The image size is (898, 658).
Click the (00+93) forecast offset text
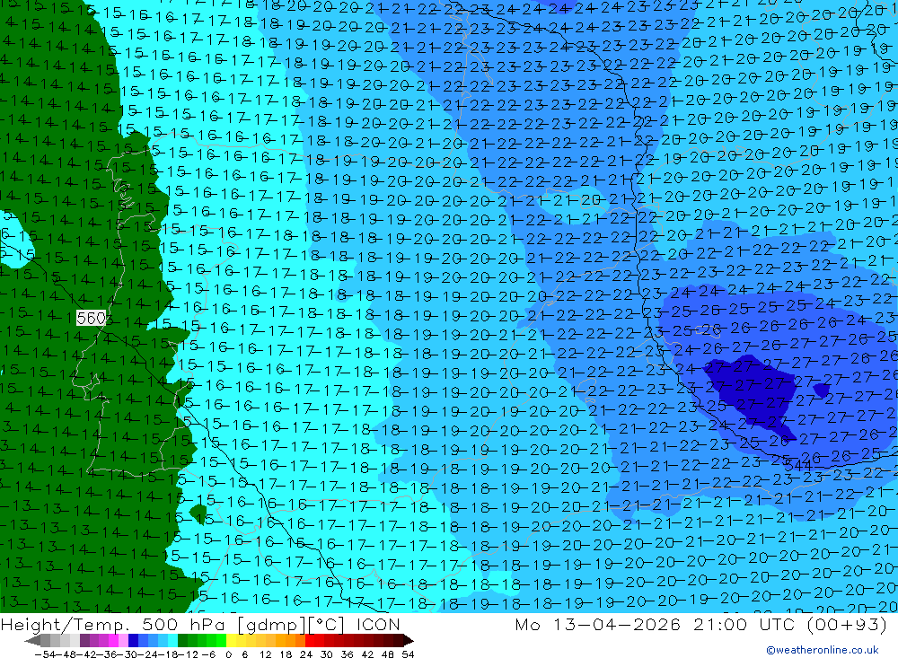coord(847,625)
